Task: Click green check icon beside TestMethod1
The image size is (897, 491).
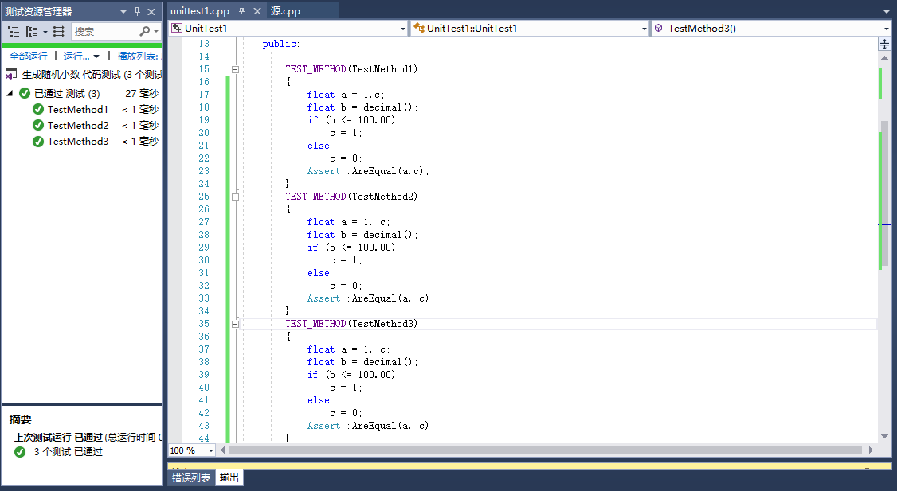Action: point(38,109)
